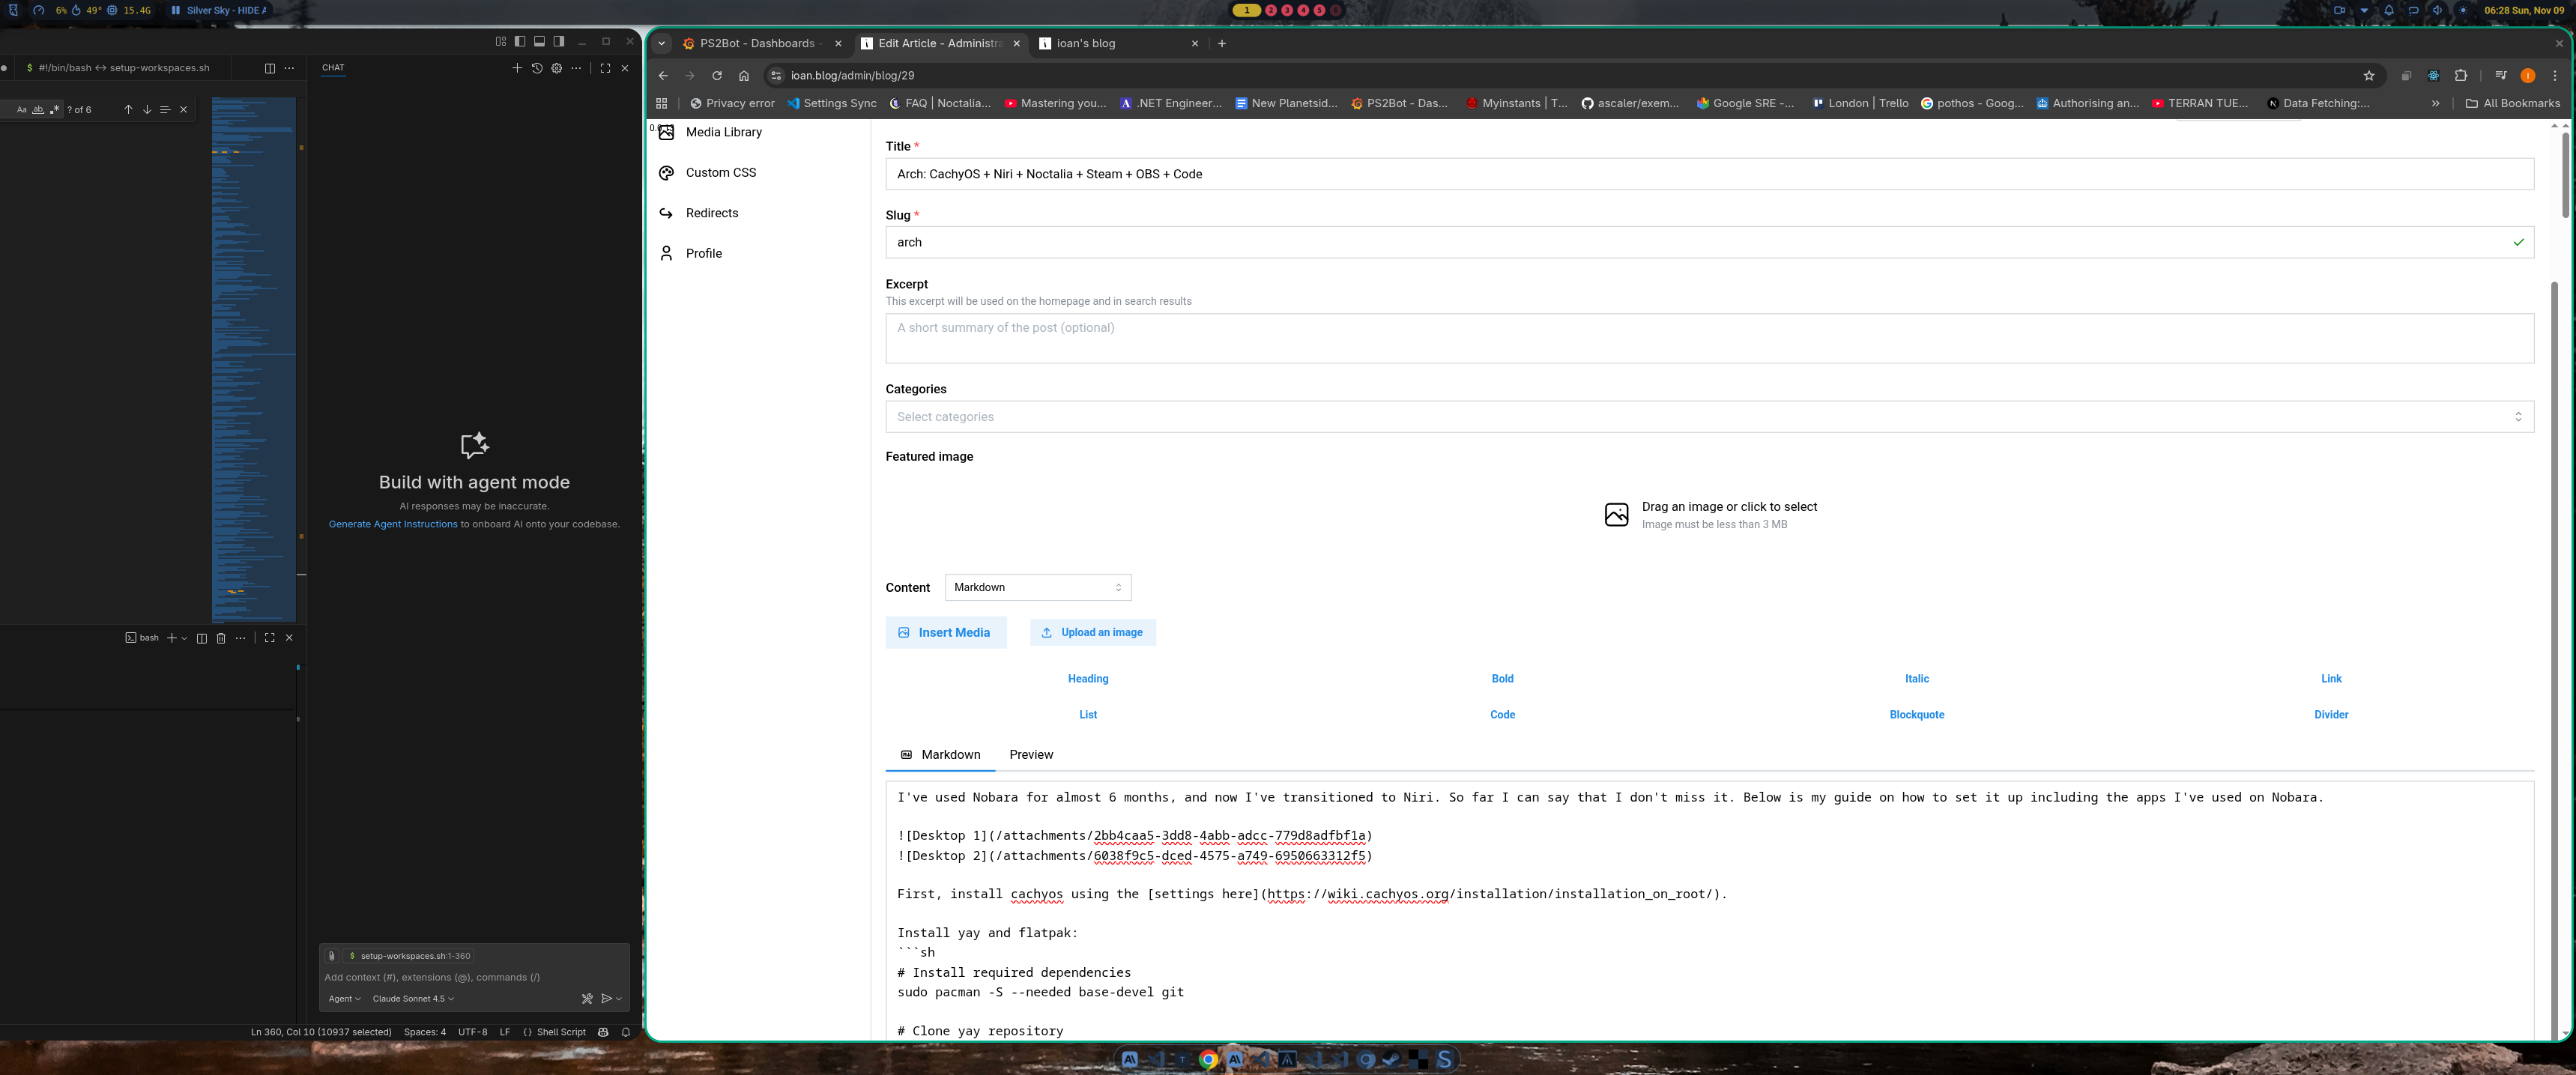Toggle the bottom panel layout button
Viewport: 2576px width, 1075px height.
pos(539,42)
